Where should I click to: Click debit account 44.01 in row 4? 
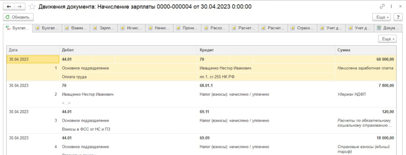click(67, 138)
